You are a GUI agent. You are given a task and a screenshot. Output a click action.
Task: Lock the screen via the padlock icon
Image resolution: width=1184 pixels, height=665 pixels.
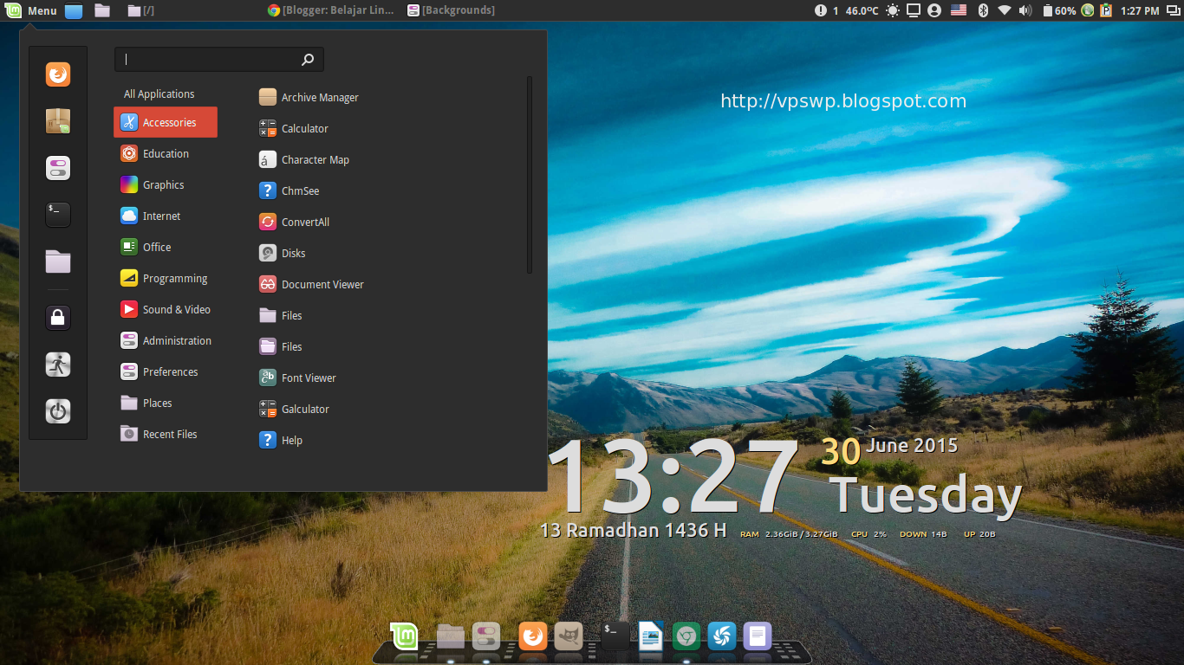click(x=57, y=318)
